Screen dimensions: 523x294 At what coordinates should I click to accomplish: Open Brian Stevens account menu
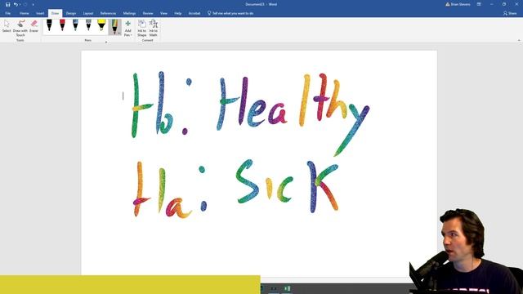(x=458, y=4)
